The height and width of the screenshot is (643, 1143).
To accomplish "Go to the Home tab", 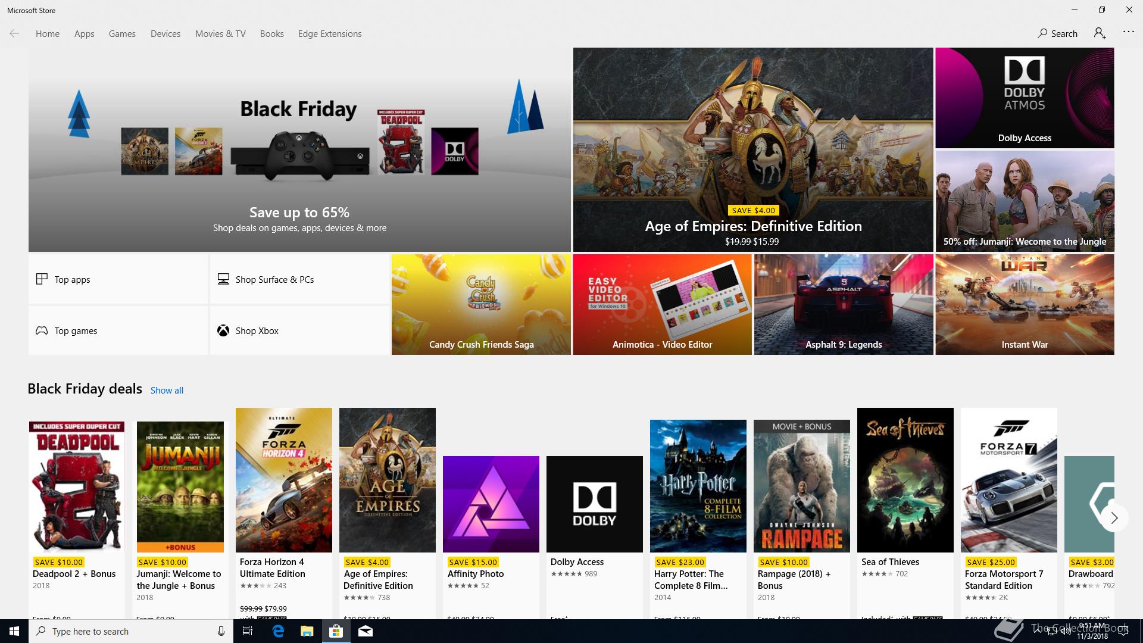I will 48,34.
